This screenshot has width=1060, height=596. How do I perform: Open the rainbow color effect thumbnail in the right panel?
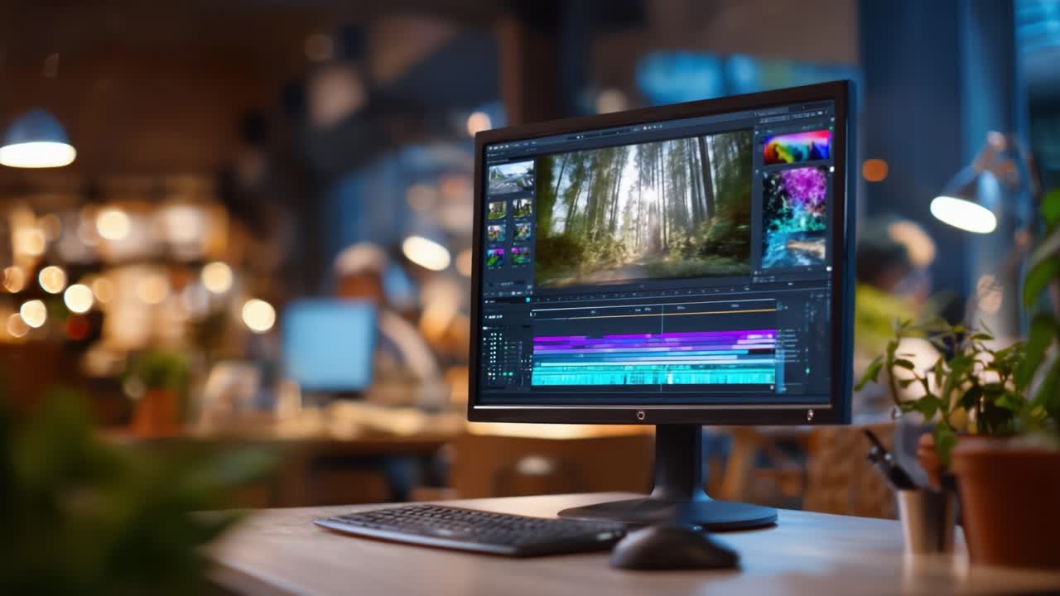[796, 147]
